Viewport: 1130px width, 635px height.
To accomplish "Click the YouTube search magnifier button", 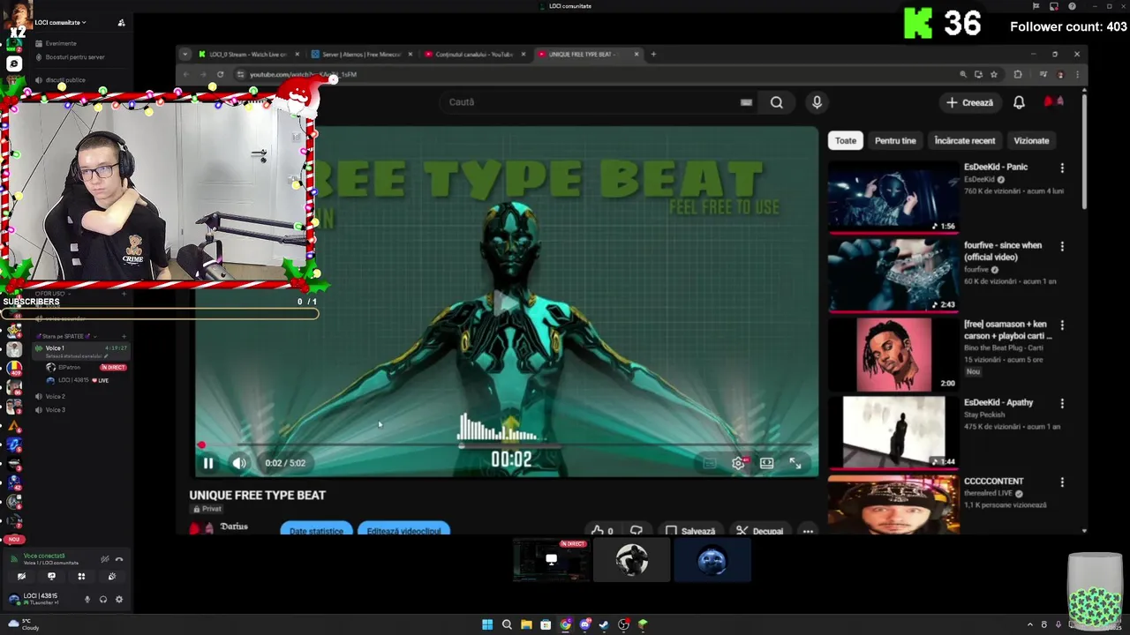I will [776, 102].
